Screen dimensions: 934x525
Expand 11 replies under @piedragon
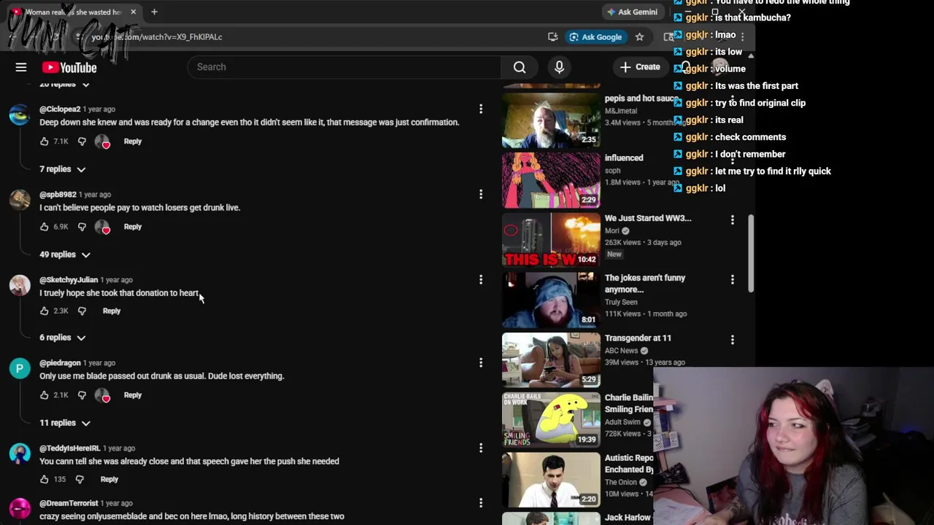(64, 423)
